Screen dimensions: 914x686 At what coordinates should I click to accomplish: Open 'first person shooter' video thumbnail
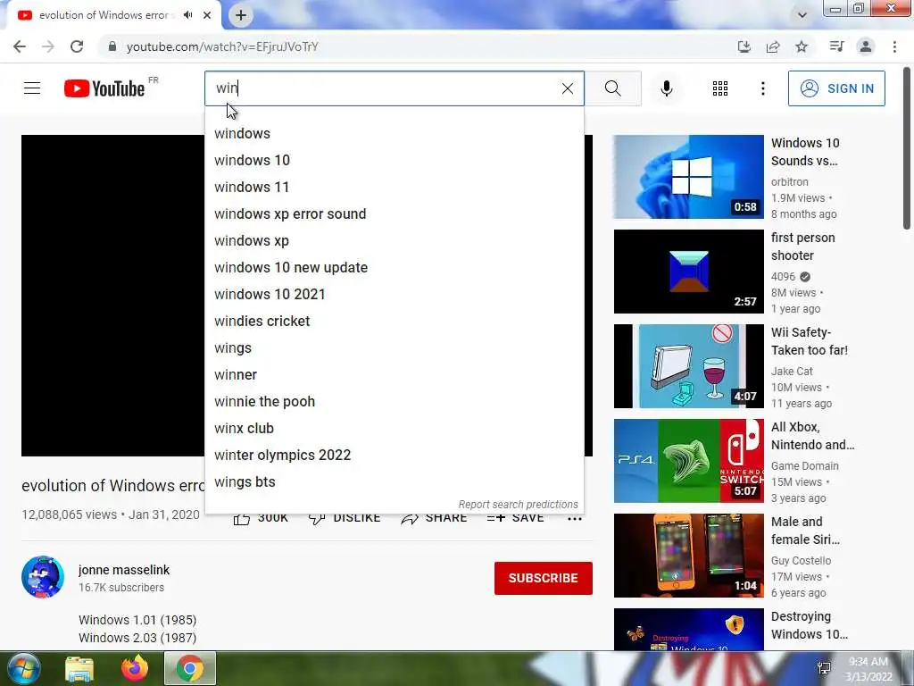pos(688,272)
